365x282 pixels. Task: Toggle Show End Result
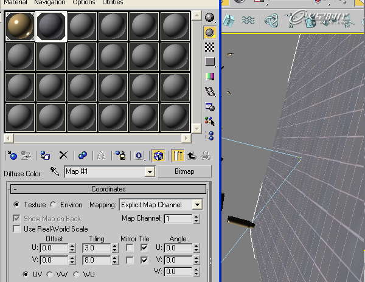click(178, 156)
